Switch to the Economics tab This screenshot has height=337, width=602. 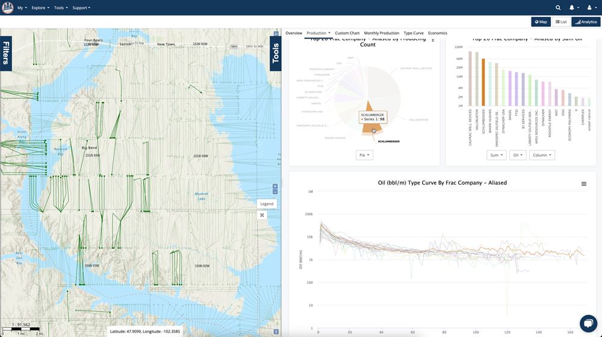pos(437,33)
